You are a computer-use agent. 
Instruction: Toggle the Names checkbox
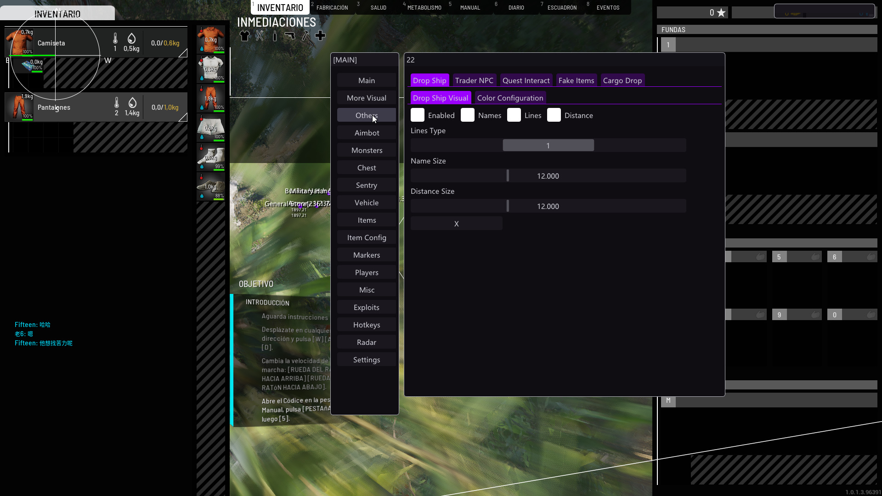point(467,115)
